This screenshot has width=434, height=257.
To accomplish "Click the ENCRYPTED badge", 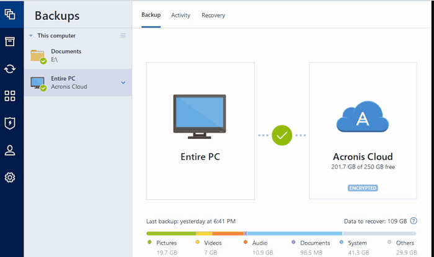I will [363, 188].
